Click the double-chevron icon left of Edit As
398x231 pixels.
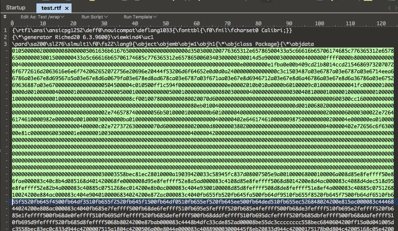click(x=5, y=17)
